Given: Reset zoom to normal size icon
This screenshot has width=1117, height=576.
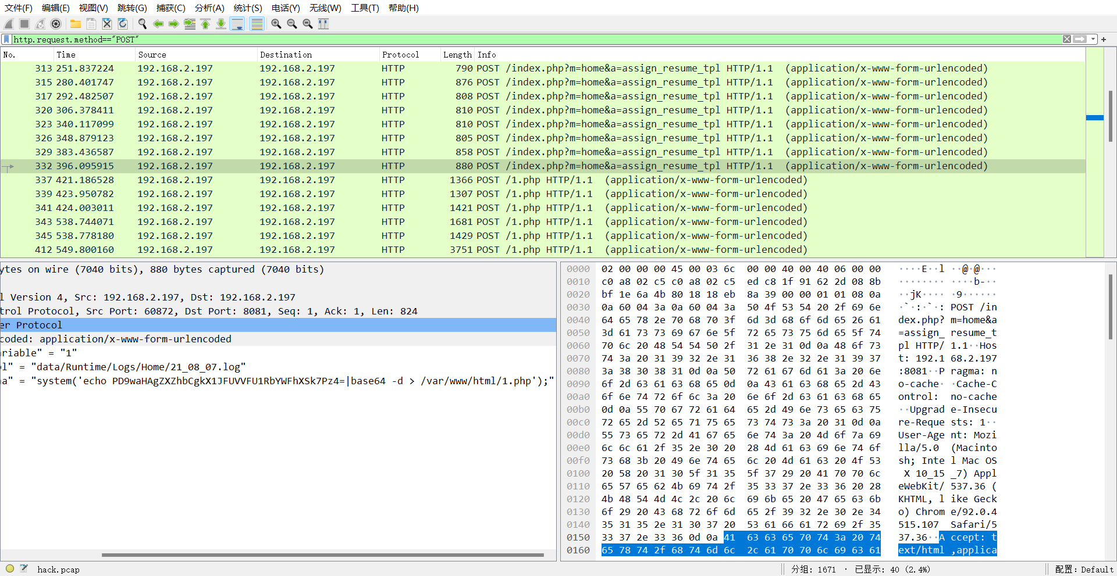Looking at the screenshot, I should [x=308, y=24].
